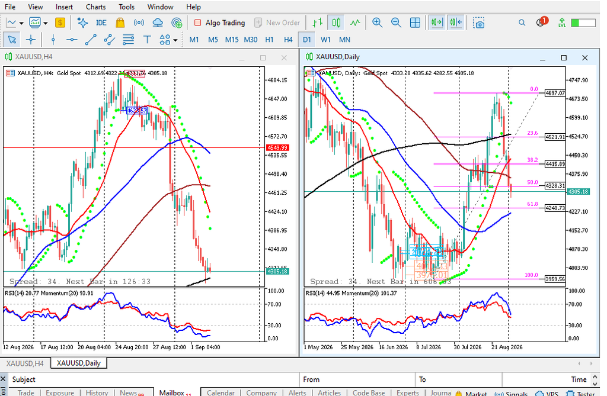This screenshot has height=396, width=607.
Task: Tile windows with the grid icon
Action: (x=415, y=23)
